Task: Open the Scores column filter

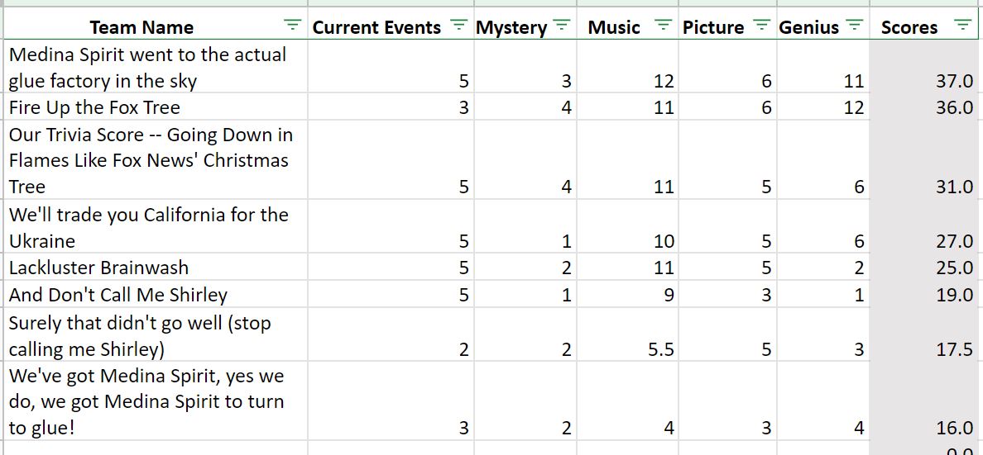Action: (962, 25)
